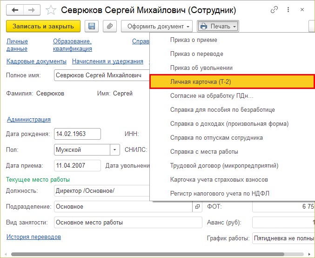This screenshot has width=315, height=258.
Task: Expand the Оформить документ dropdown
Action: [x=157, y=26]
